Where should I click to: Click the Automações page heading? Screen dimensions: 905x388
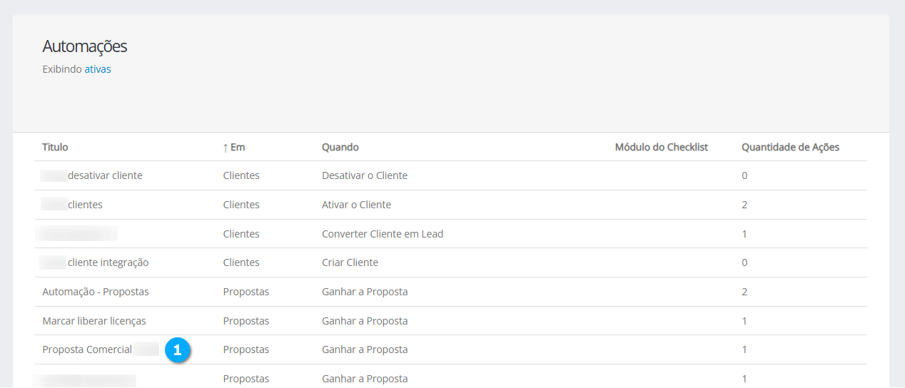pos(84,46)
